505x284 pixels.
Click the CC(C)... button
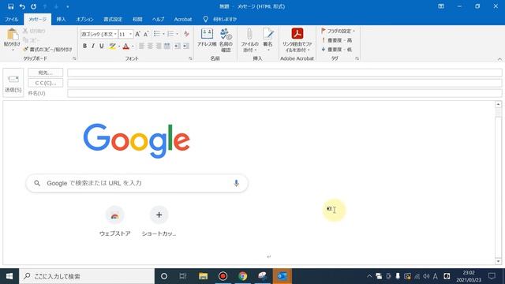point(46,83)
